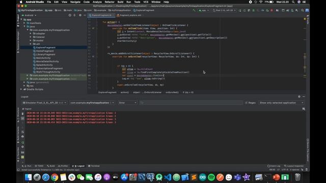Click the SDK Manager icon in toolbar
326x183 pixels.
tap(296, 10)
